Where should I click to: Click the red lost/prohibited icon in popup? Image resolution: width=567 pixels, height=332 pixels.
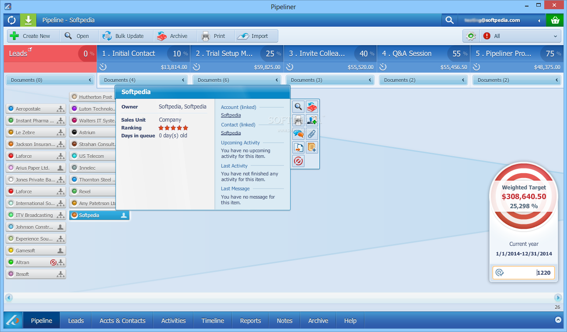coord(298,161)
